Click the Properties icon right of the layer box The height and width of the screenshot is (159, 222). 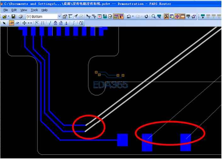65,17
